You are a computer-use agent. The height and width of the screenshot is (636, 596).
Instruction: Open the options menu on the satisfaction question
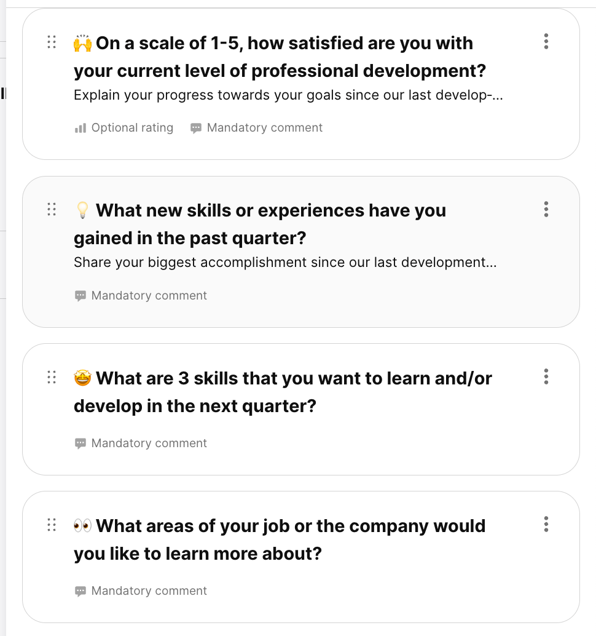click(x=546, y=42)
